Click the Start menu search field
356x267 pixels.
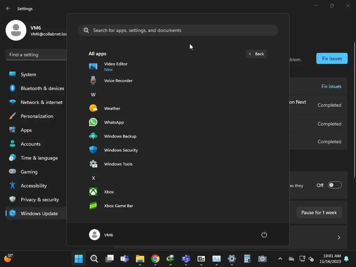pyautogui.click(x=178, y=30)
